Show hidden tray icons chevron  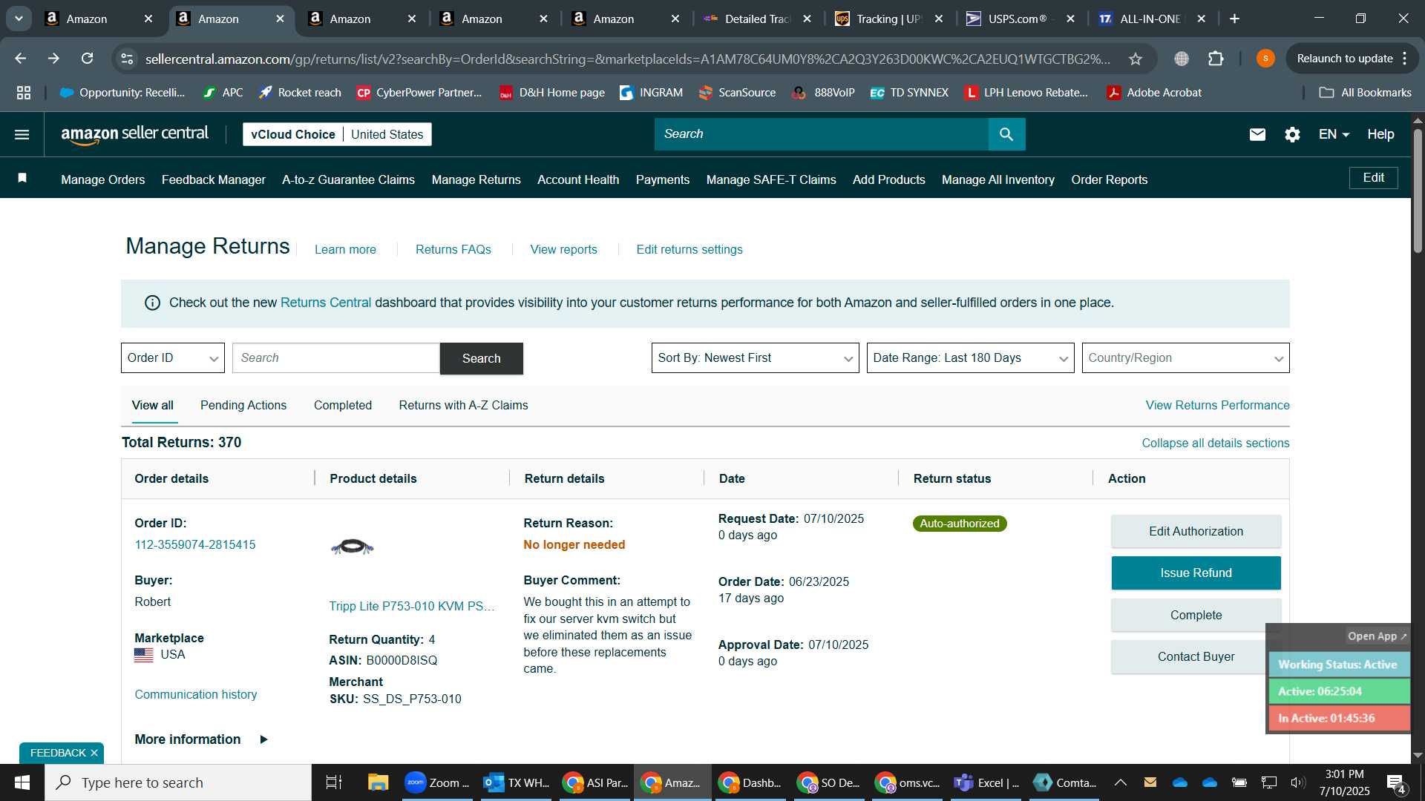tap(1121, 782)
